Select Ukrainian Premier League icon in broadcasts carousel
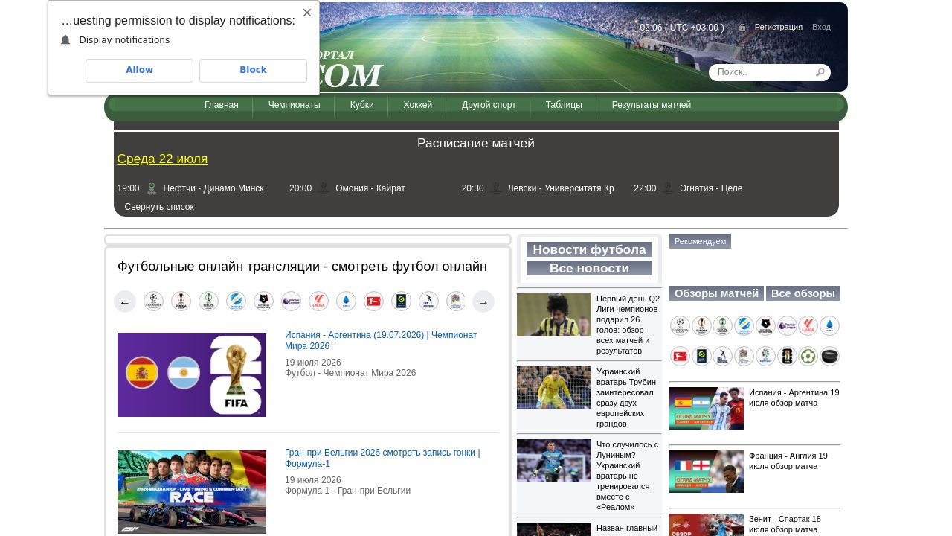This screenshot has height=536, width=952. pyautogui.click(x=236, y=301)
